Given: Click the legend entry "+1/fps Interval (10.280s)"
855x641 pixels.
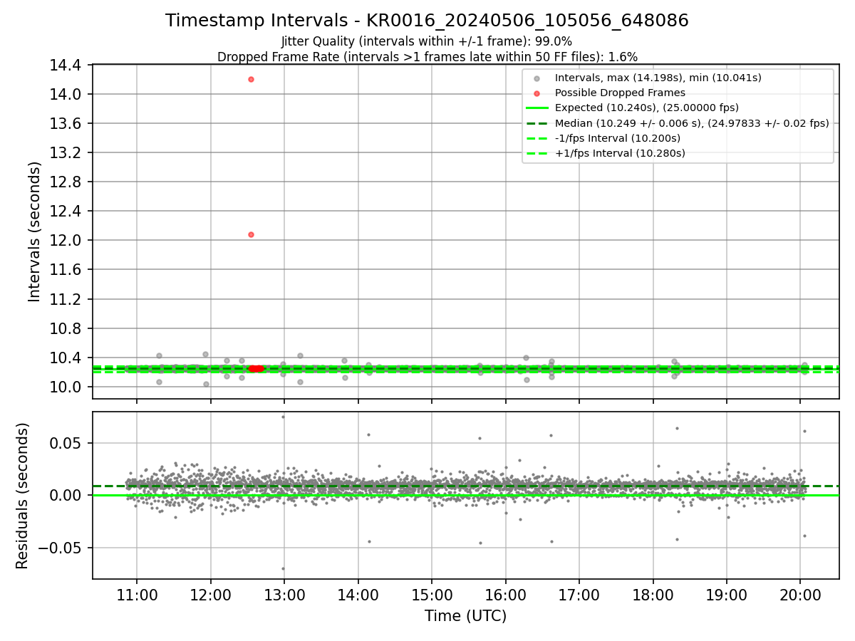Looking at the screenshot, I should click(x=620, y=153).
